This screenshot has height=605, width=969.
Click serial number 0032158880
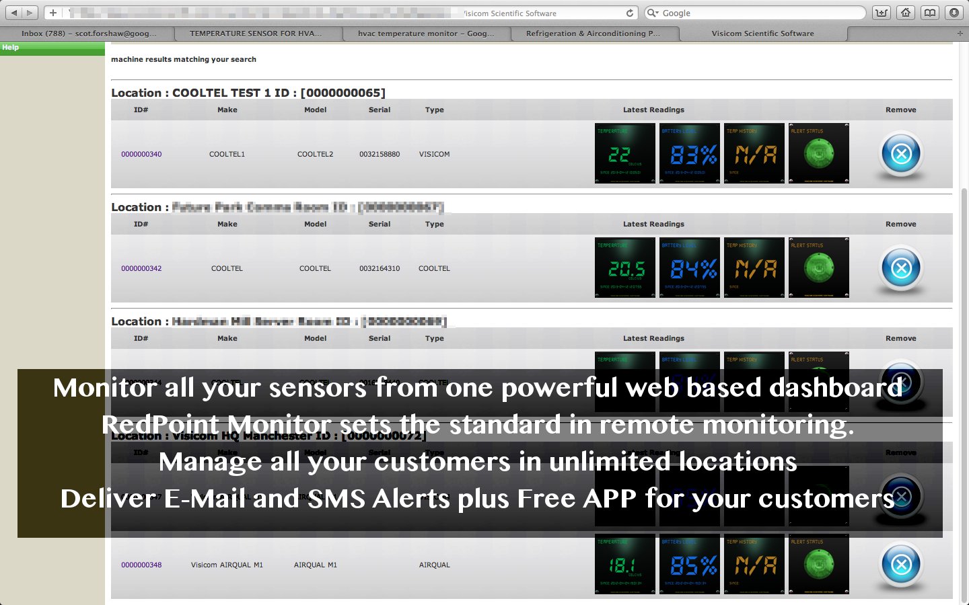(380, 154)
